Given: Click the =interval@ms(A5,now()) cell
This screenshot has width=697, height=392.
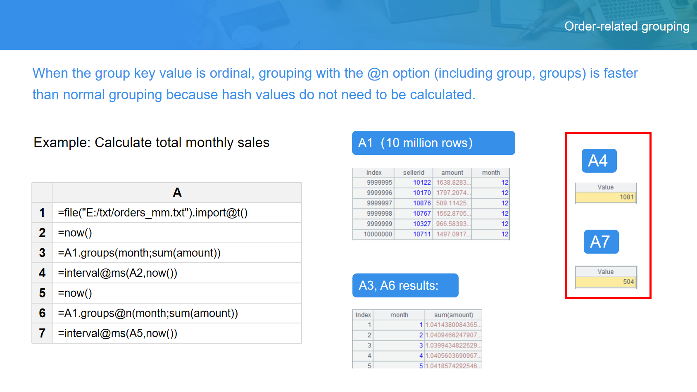Looking at the screenshot, I should [177, 333].
